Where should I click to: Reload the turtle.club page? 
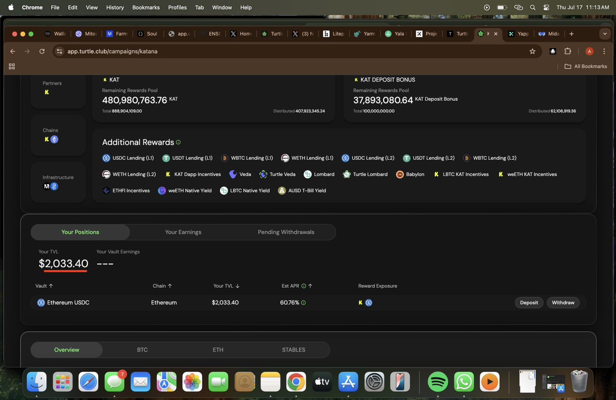point(42,51)
